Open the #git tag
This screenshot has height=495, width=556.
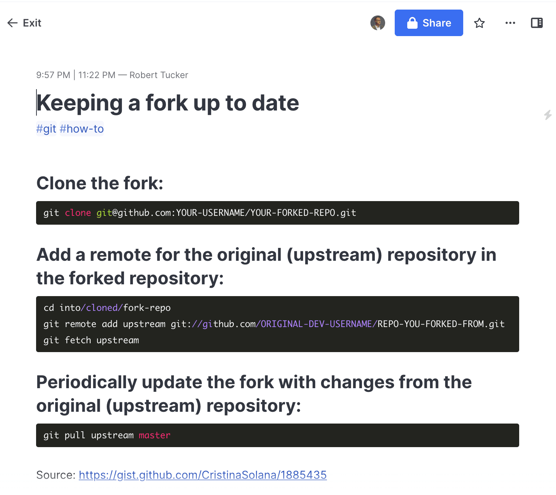pyautogui.click(x=46, y=129)
